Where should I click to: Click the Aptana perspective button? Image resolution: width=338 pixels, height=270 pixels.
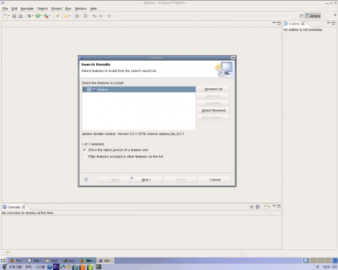[x=313, y=16]
